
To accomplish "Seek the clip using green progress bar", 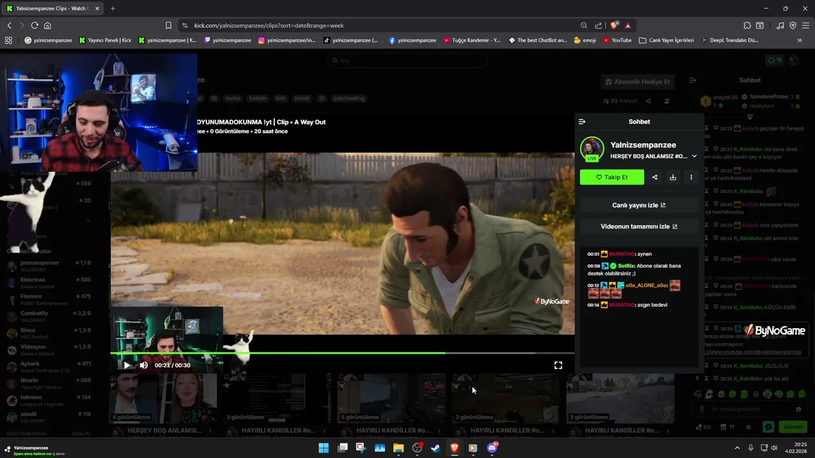I will [x=343, y=352].
